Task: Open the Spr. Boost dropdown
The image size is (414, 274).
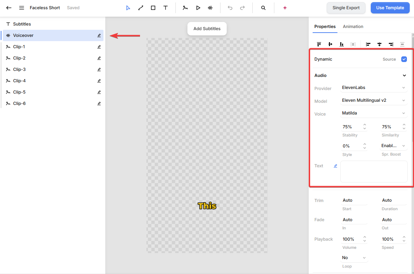Action: click(393, 146)
